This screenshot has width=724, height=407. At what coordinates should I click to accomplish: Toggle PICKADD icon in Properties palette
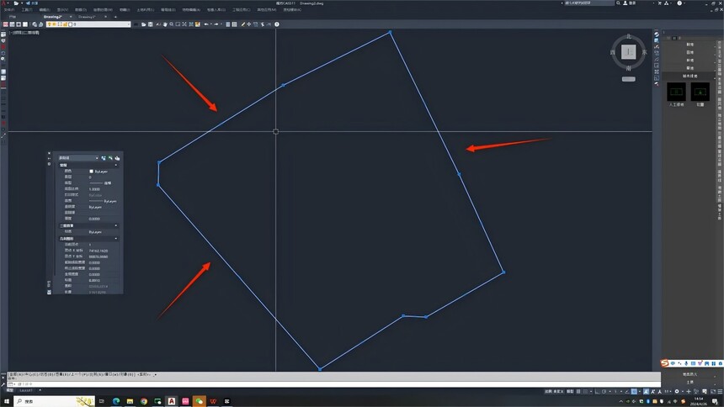pyautogui.click(x=104, y=158)
